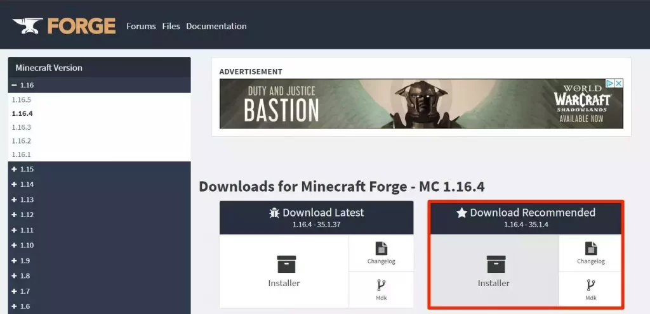This screenshot has height=314, width=650.
Task: Select Minecraft version 1.16.1
Action: (x=21, y=154)
